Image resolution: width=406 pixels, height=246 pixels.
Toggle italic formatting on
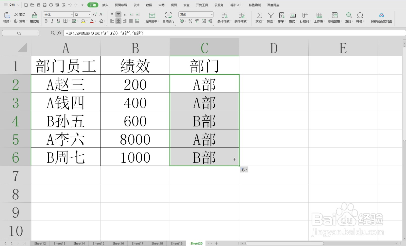pos(52,21)
